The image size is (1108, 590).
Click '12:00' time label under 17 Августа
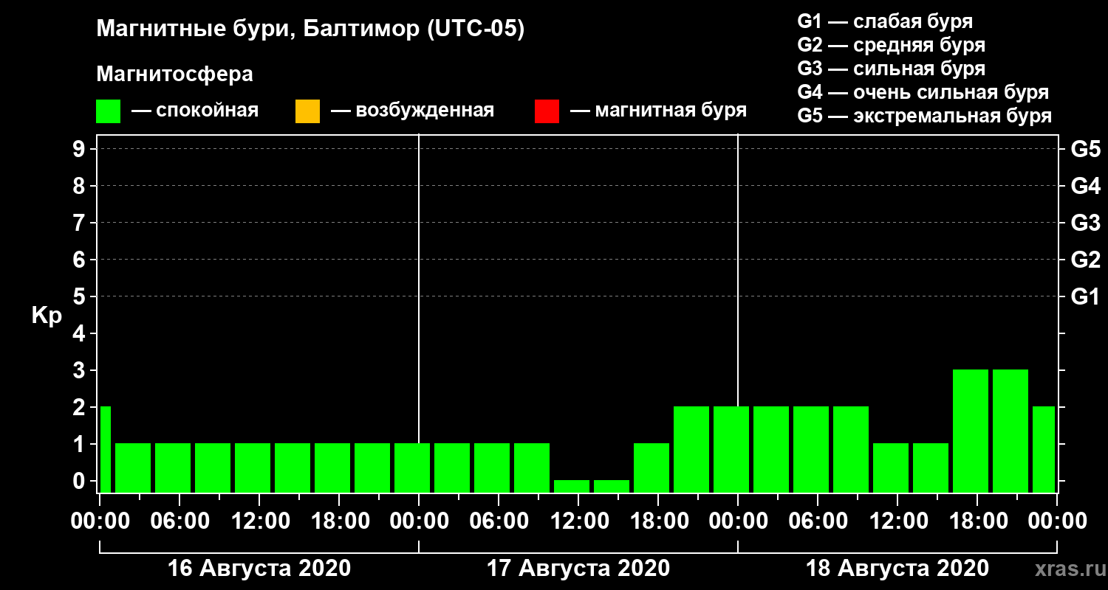point(578,521)
